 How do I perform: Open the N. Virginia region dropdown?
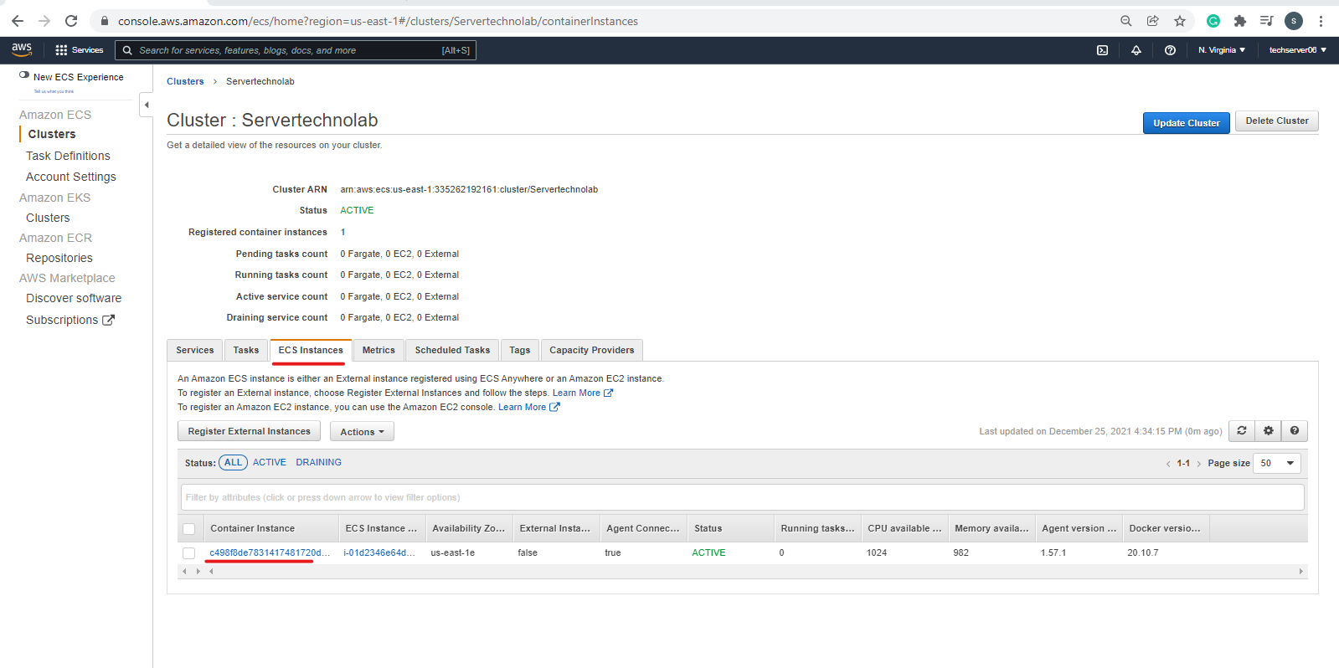coord(1222,50)
